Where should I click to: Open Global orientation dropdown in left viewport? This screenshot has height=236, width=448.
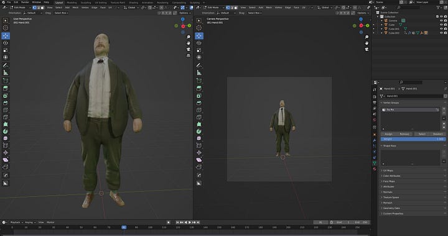click(132, 7)
